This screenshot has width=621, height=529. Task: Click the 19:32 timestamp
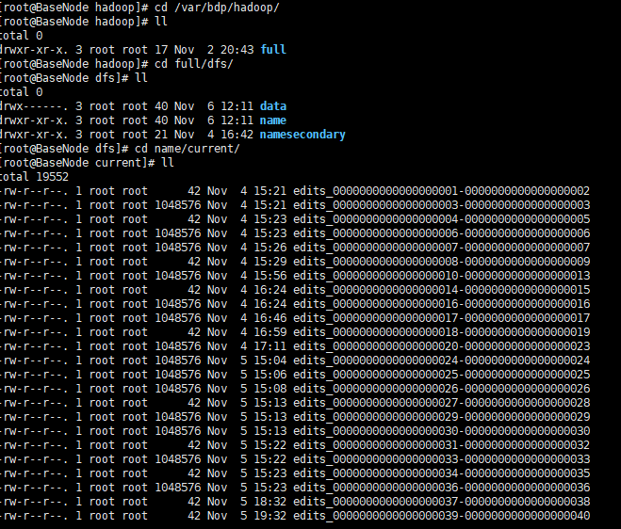click(x=270, y=516)
